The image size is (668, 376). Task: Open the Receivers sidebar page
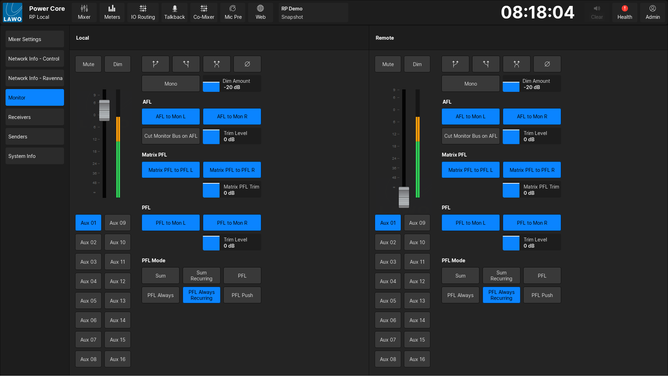[35, 117]
